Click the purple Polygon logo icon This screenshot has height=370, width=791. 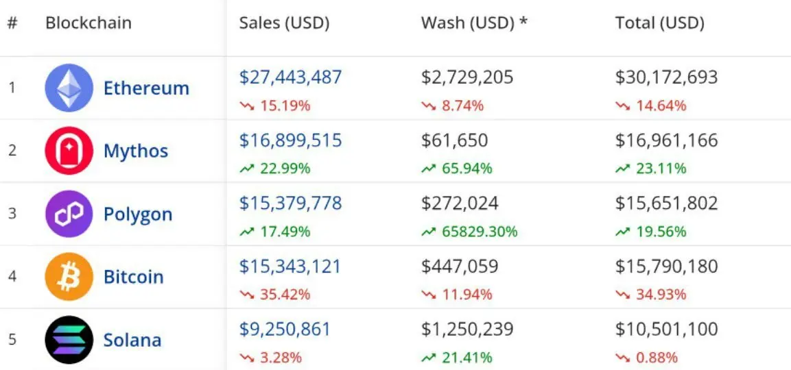tap(69, 214)
